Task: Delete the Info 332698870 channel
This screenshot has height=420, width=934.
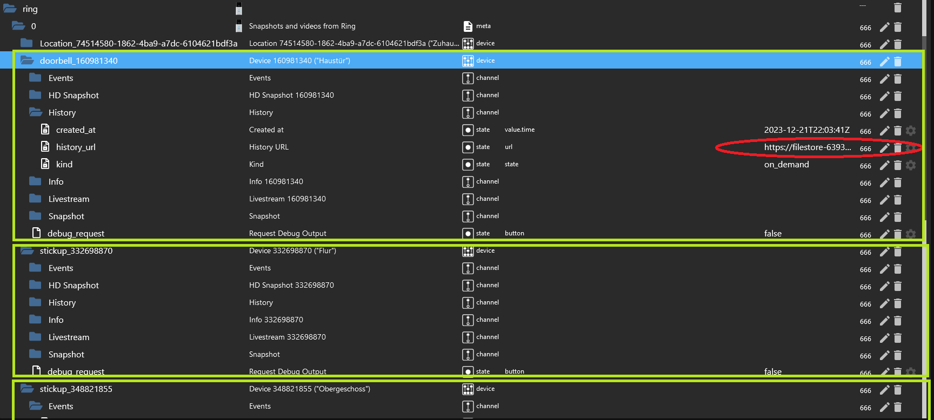Action: (898, 321)
